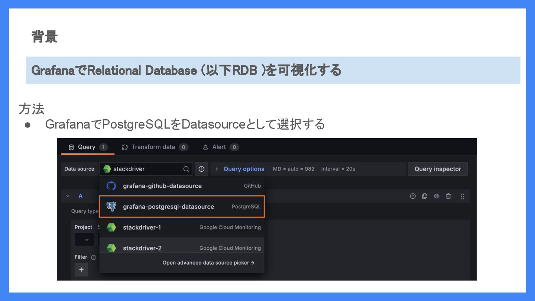
Task: Click the data source search field showing stackdriver
Action: point(146,169)
